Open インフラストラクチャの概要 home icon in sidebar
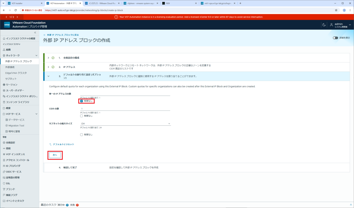This screenshot has width=354, height=208. 4,39
